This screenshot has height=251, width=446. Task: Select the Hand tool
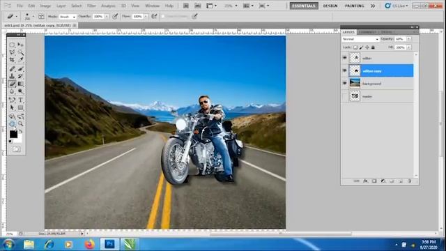coord(12,124)
